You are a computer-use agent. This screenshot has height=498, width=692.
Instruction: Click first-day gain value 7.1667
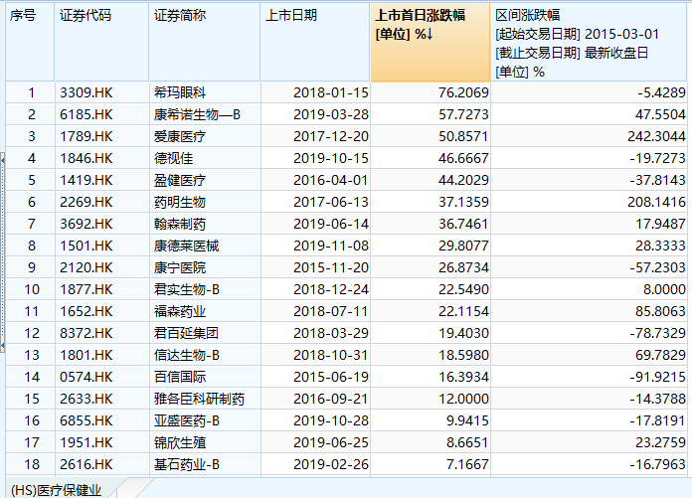431,464
